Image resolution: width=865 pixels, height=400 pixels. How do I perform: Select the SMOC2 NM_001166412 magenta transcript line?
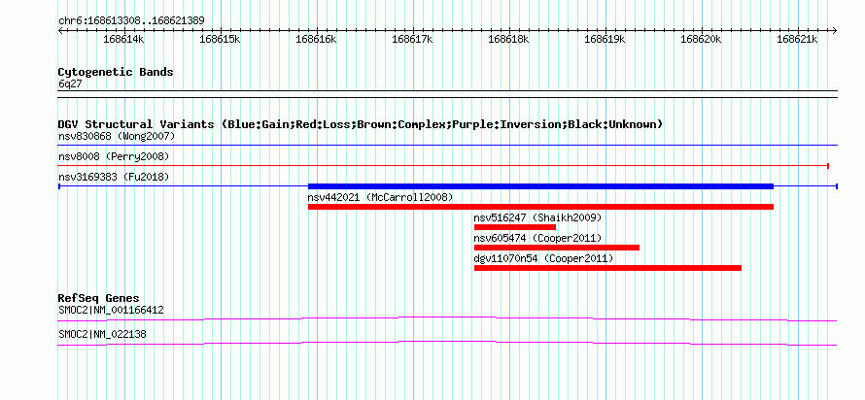447,319
